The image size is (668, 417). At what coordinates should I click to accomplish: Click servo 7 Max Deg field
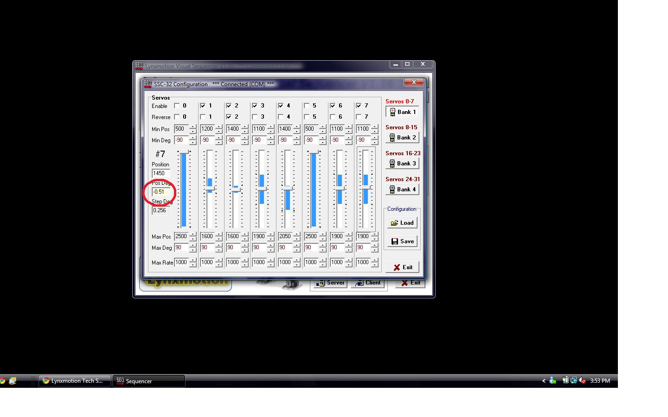point(363,247)
